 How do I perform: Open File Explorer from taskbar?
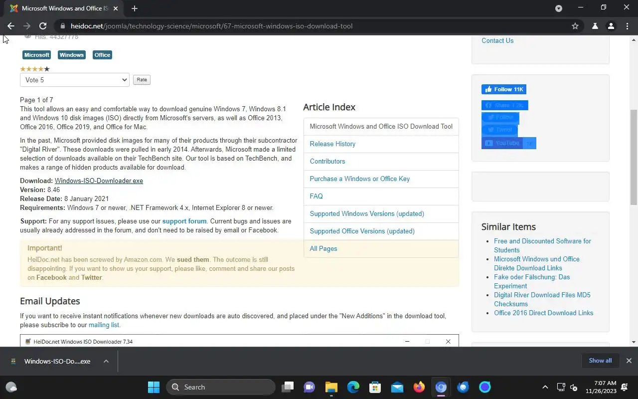pyautogui.click(x=331, y=387)
